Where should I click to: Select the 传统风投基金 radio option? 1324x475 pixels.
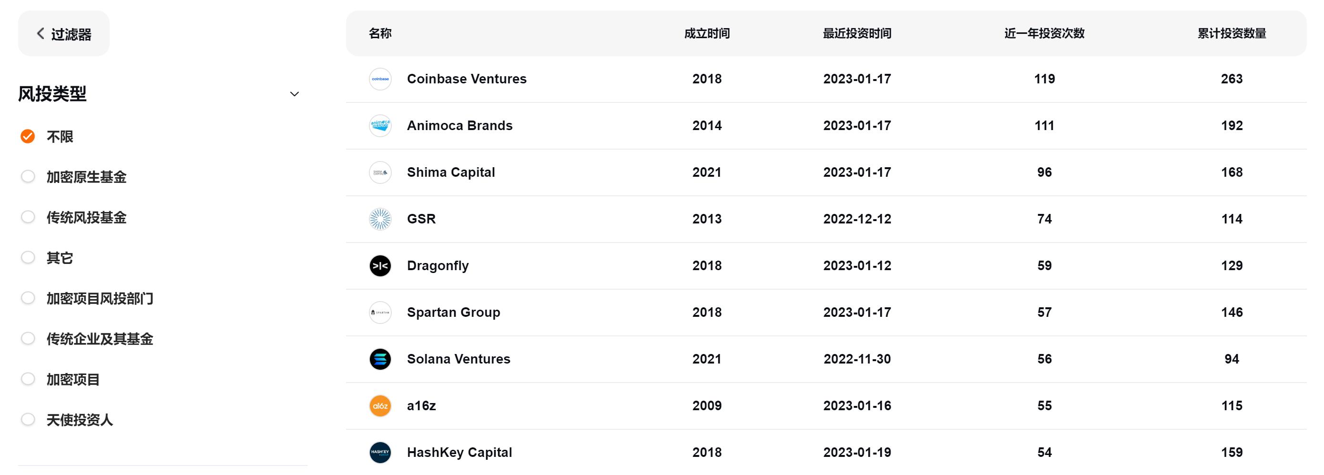[28, 217]
